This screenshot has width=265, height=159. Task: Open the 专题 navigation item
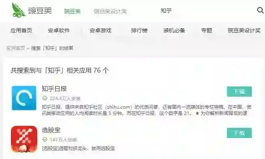[207, 30]
